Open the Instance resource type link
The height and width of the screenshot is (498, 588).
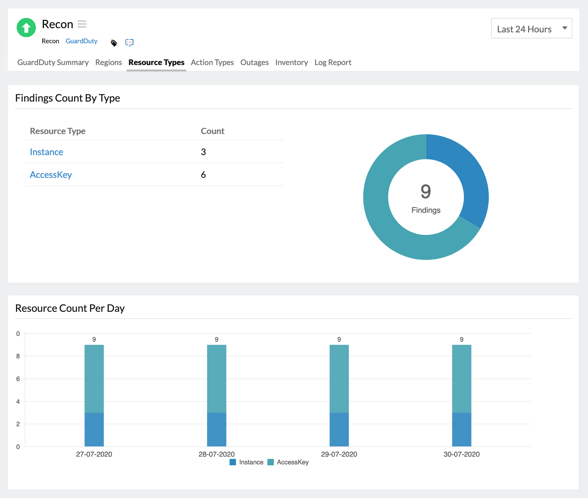pyautogui.click(x=46, y=152)
